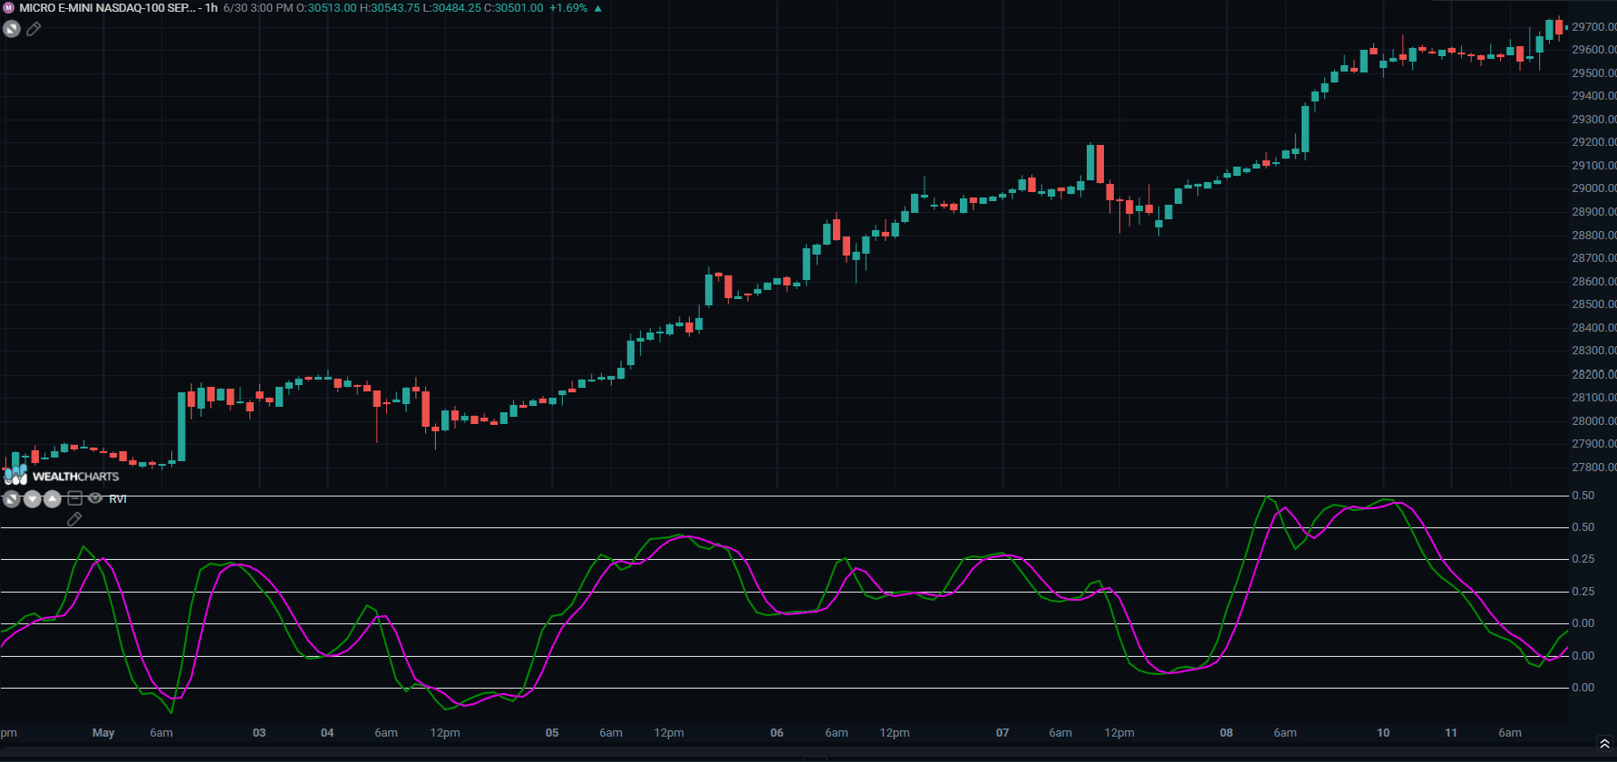Click the purple M symbol badge
The height and width of the screenshot is (762, 1617).
click(x=8, y=8)
